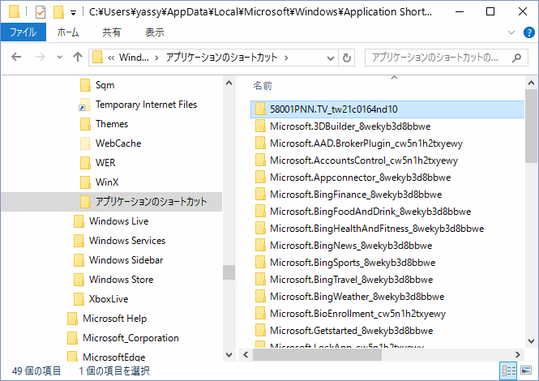Select Microsoft.BioEnrollment_cw5n1h2txyewy folder name
Image resolution: width=539 pixels, height=381 pixels.
(357, 314)
